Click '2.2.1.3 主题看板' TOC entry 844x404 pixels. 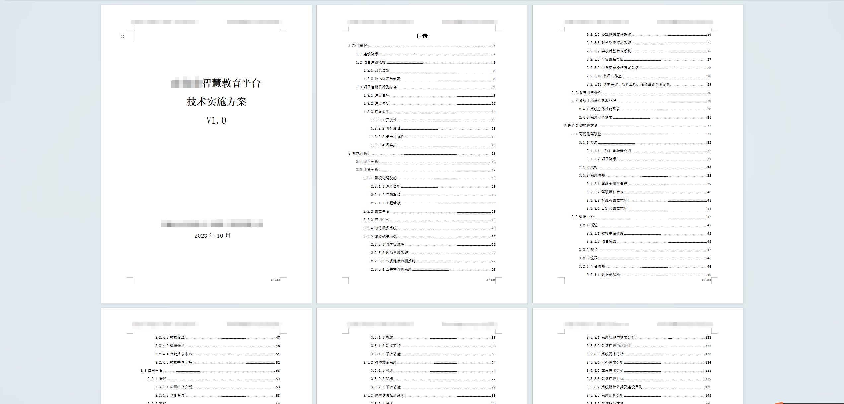[433, 203]
